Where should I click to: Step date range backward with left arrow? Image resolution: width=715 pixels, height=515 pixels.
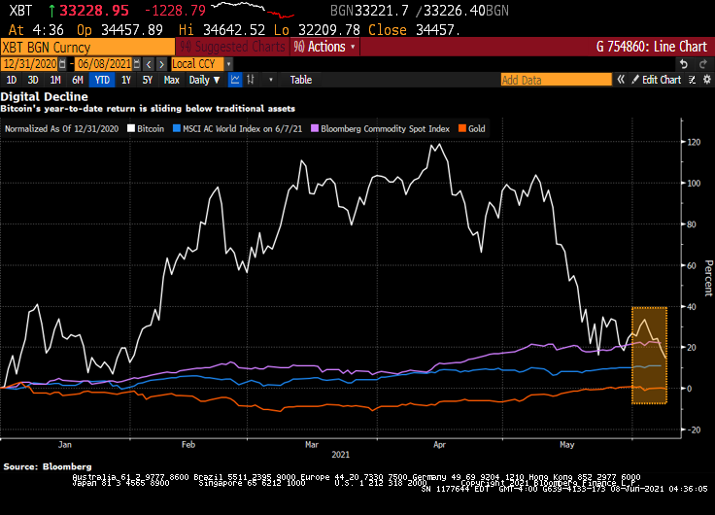(149, 64)
